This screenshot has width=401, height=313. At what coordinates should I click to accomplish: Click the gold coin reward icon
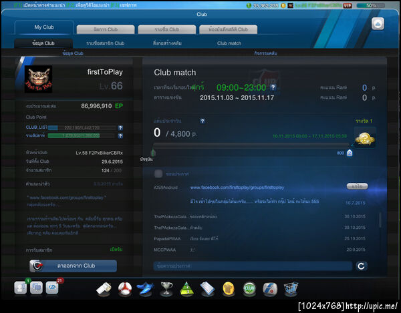365,137
